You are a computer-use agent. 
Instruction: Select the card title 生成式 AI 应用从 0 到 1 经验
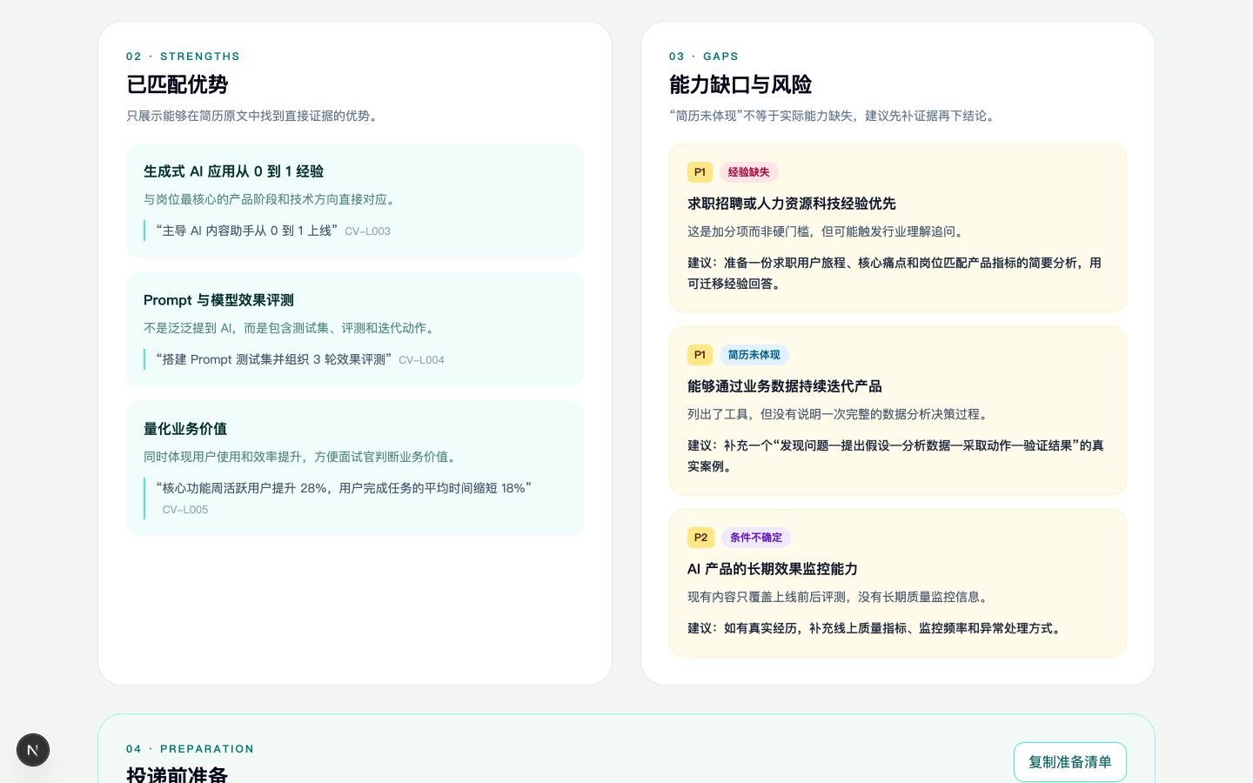click(233, 171)
